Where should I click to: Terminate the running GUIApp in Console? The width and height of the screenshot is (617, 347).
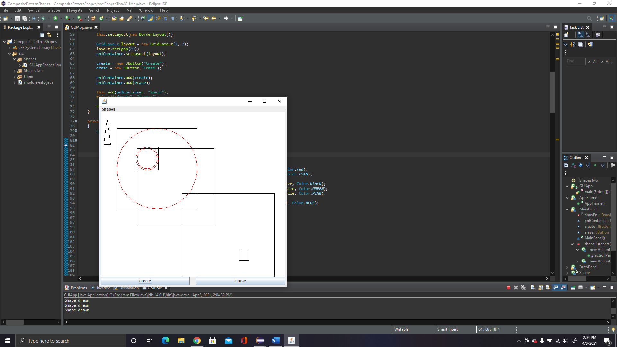[508, 288]
